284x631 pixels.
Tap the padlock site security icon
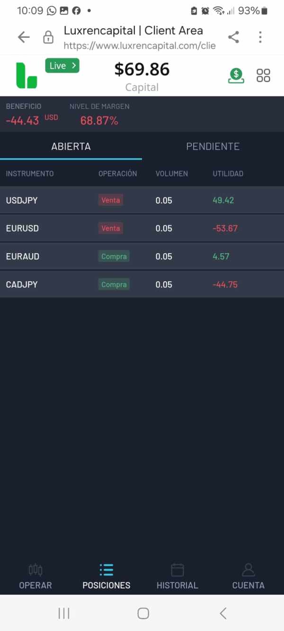click(x=48, y=37)
